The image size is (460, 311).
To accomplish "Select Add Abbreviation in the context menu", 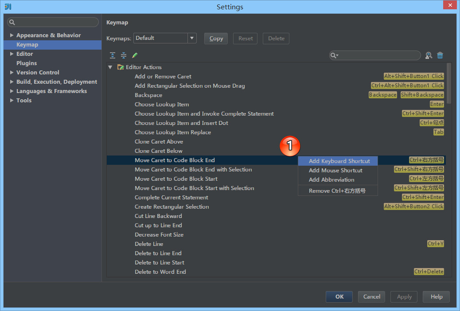I will click(332, 180).
